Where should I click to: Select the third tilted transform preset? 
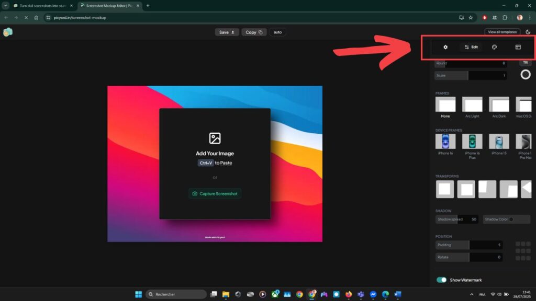click(x=487, y=189)
